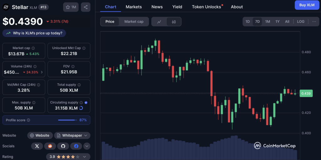Screen dimensions: 321x160
Task: Open "Why is XLM's price up today?"
Action: [34, 33]
